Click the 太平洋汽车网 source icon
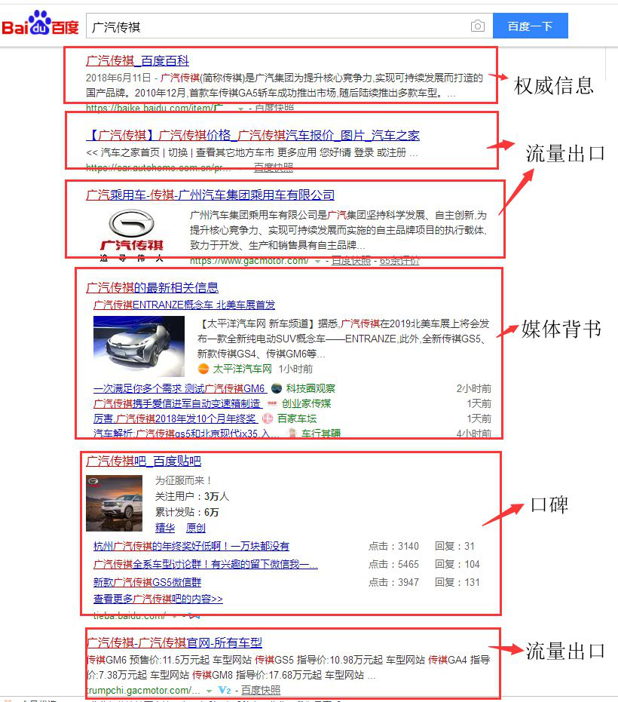This screenshot has height=702, width=618. (203, 369)
